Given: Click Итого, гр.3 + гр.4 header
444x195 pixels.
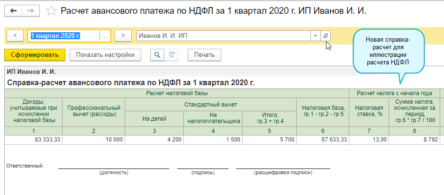Looking at the screenshot, I should tap(270, 119).
